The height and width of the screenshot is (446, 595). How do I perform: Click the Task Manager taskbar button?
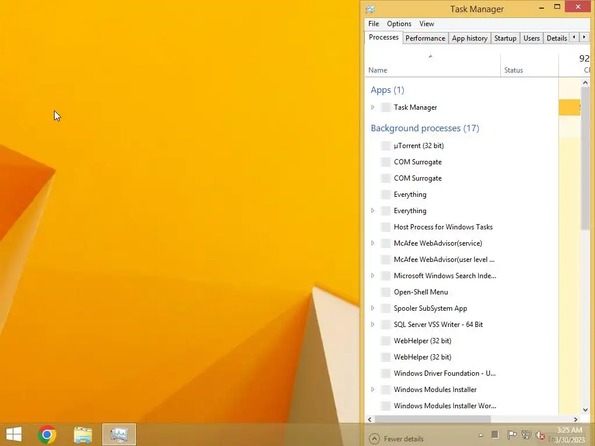click(119, 434)
